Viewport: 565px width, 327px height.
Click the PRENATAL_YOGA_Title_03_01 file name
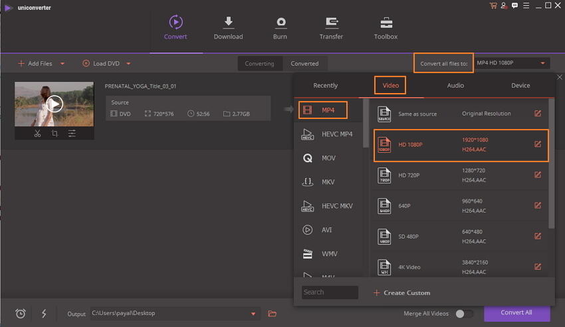(140, 86)
